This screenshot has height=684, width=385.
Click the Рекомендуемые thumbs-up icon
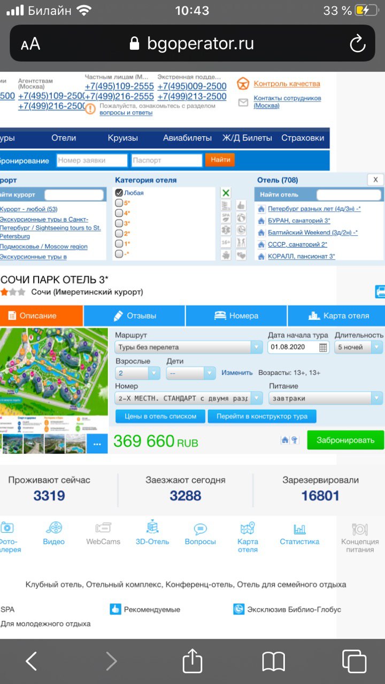click(x=115, y=609)
